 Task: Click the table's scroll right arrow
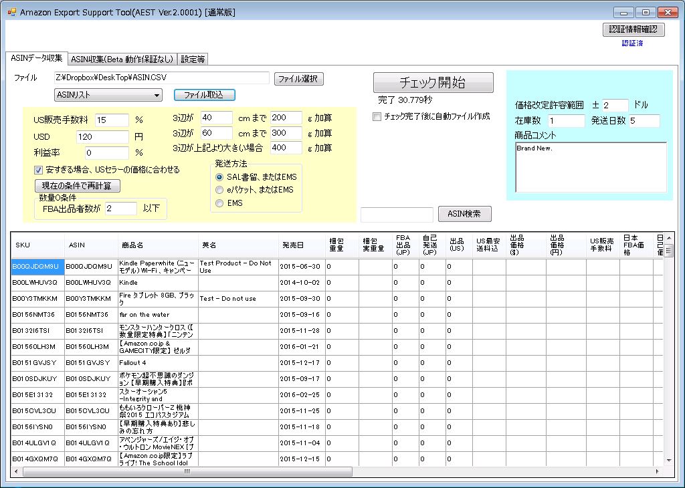[x=658, y=471]
